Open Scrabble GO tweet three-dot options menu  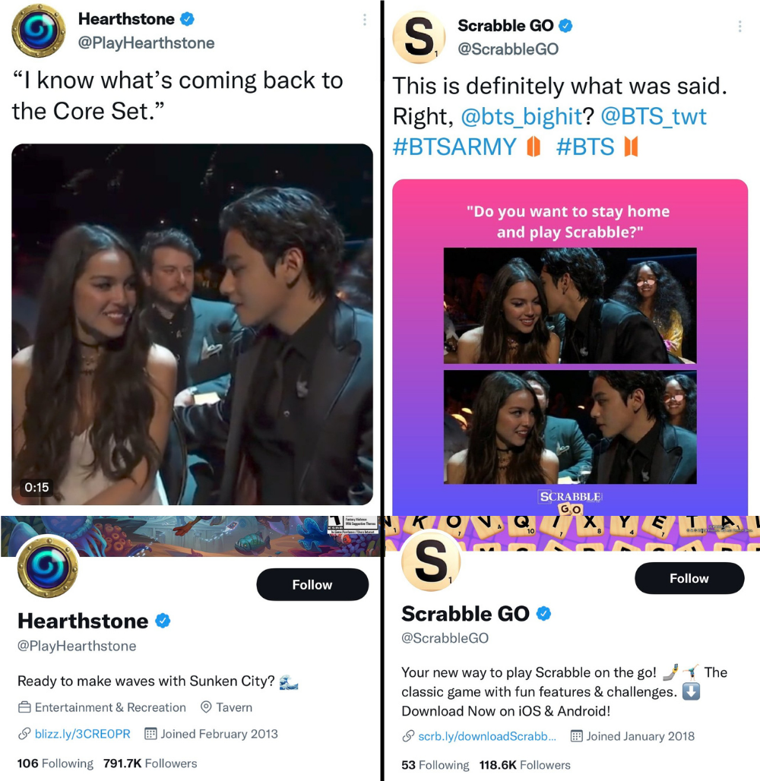739,27
